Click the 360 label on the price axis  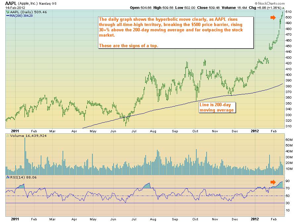(x=288, y=98)
